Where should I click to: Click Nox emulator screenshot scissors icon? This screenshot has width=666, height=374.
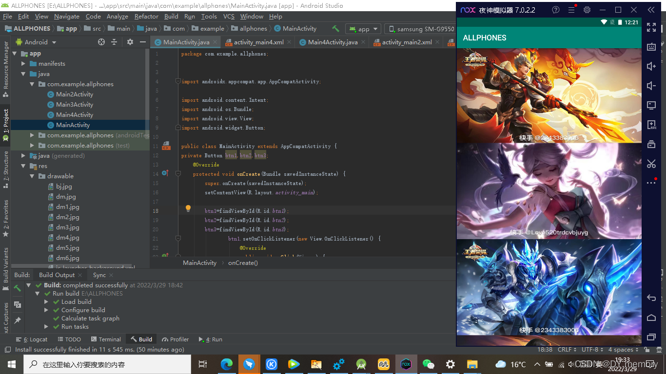tap(651, 164)
